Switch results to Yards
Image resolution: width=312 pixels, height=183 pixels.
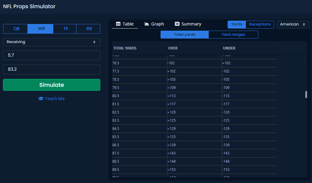[x=237, y=24]
